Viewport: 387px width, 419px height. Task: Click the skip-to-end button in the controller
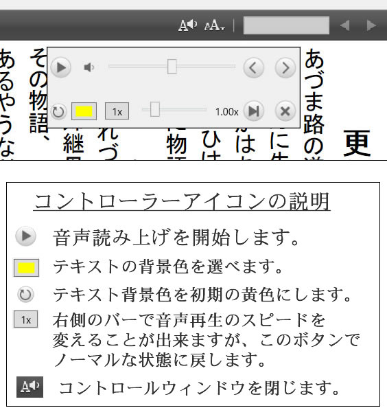click(x=254, y=111)
